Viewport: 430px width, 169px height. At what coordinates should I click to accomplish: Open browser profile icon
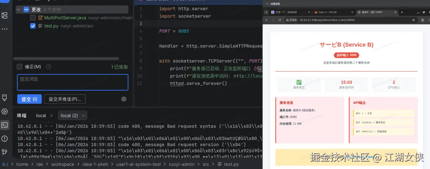coord(422,20)
